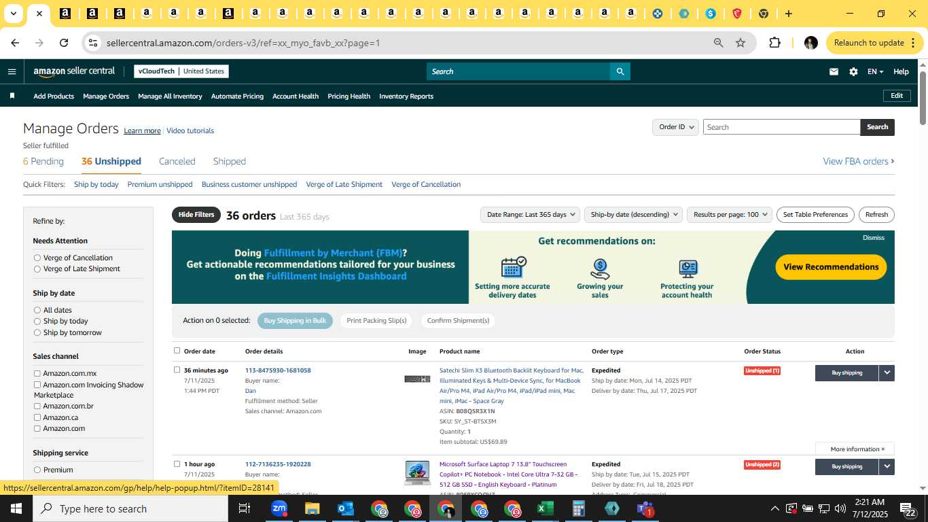Tick the select-all orders header checkbox
Image resolution: width=928 pixels, height=522 pixels.
point(177,351)
